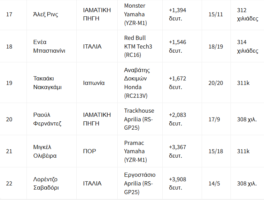Click Μιγκέλ Ολιβέιρα rider cell
This screenshot has height=200, width=264.
[52, 151]
